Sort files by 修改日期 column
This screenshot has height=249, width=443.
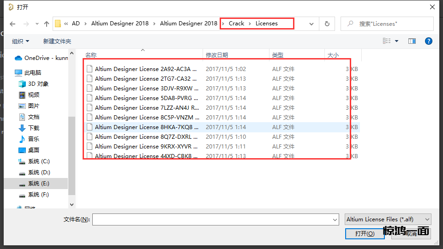pos(217,55)
